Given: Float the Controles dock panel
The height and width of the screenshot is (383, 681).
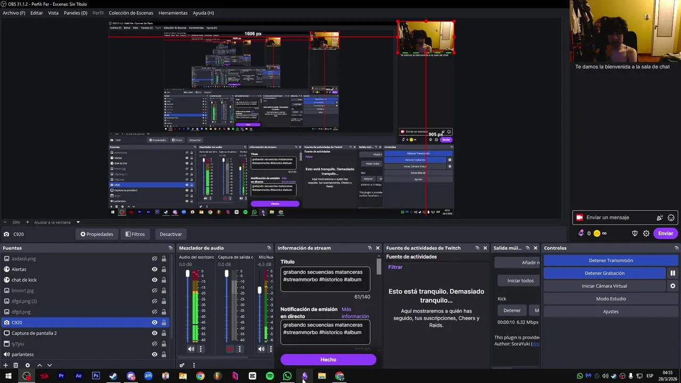Looking at the screenshot, I should (676, 248).
